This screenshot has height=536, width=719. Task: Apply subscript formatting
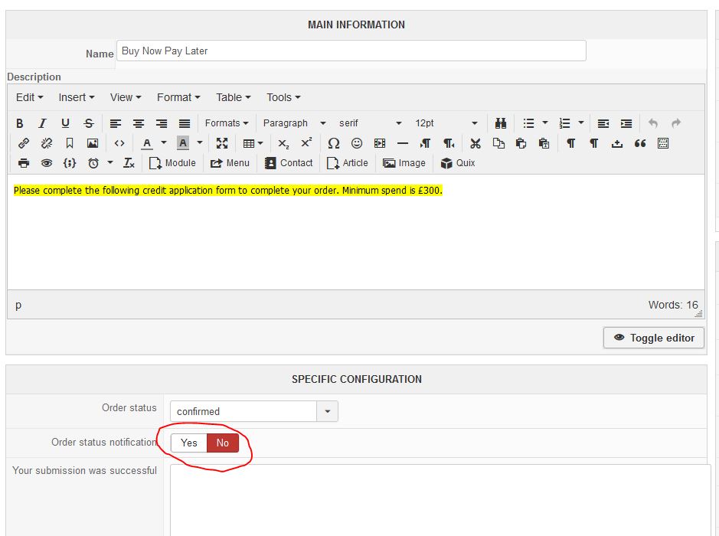tap(283, 143)
